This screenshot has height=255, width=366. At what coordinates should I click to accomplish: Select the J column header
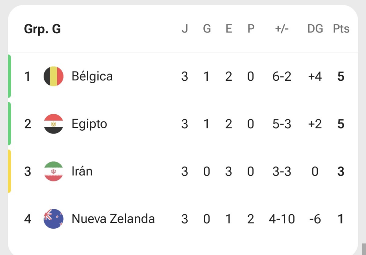point(185,29)
